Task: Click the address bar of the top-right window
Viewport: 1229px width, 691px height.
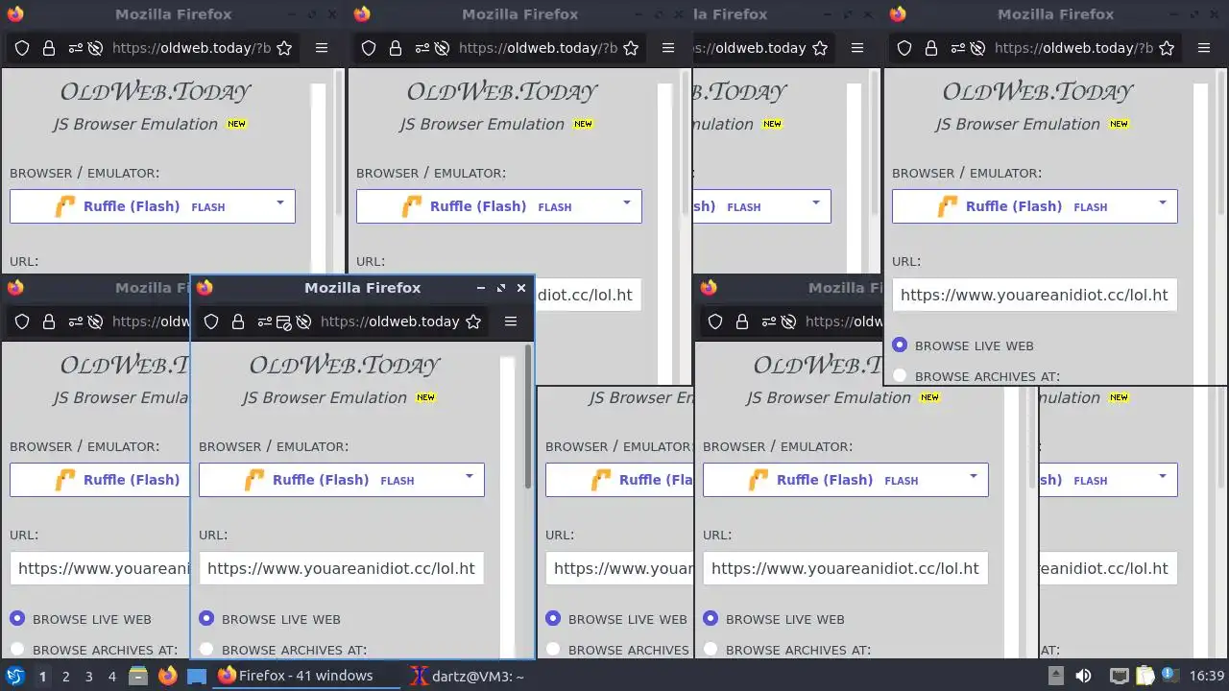Action: [1073, 48]
